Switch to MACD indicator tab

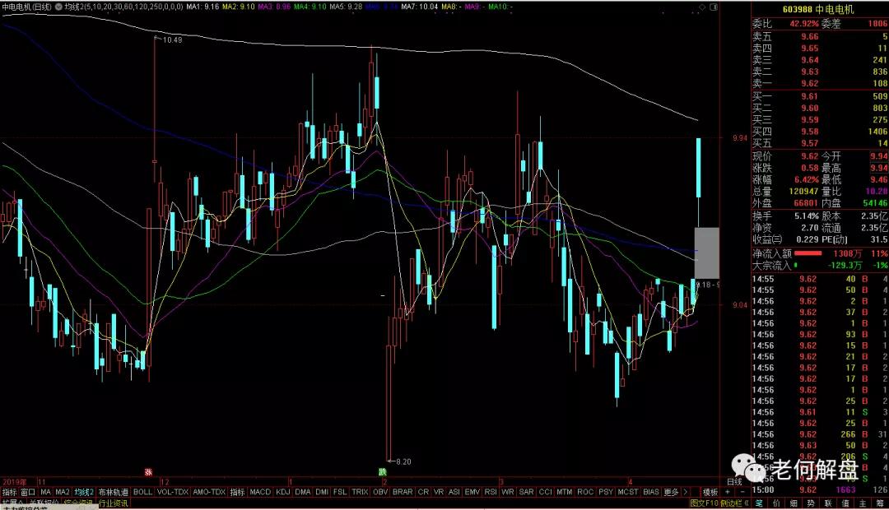pos(260,492)
